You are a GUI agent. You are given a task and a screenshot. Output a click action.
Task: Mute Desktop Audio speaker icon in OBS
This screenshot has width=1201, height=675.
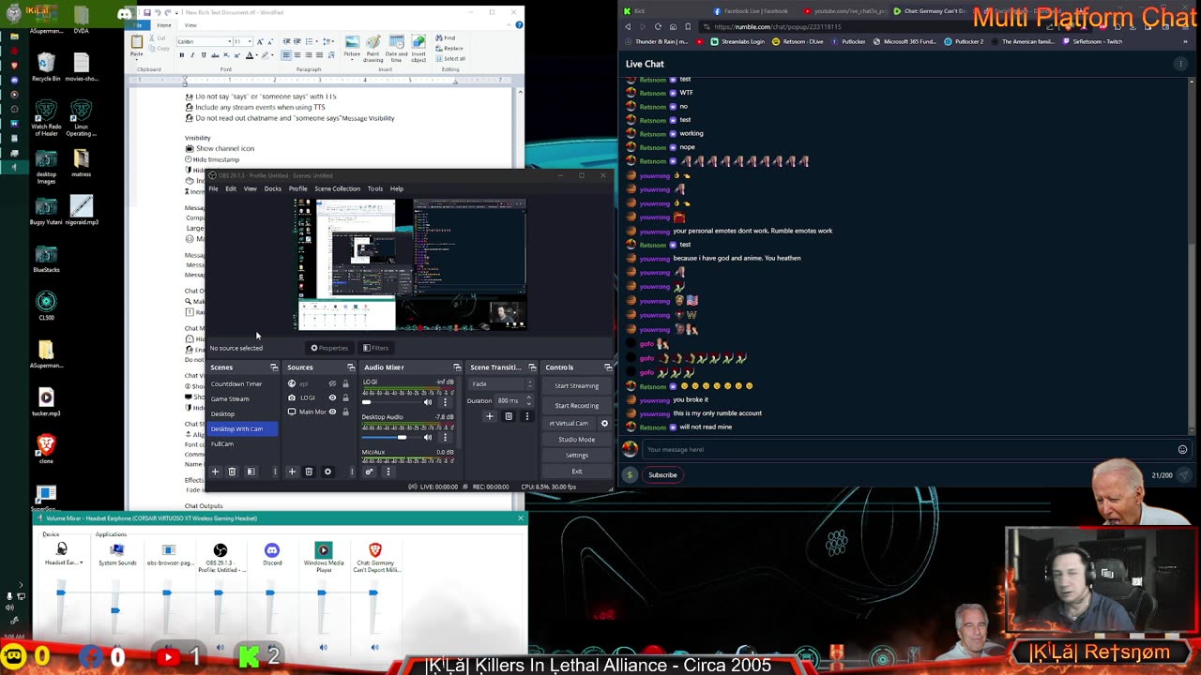[429, 437]
